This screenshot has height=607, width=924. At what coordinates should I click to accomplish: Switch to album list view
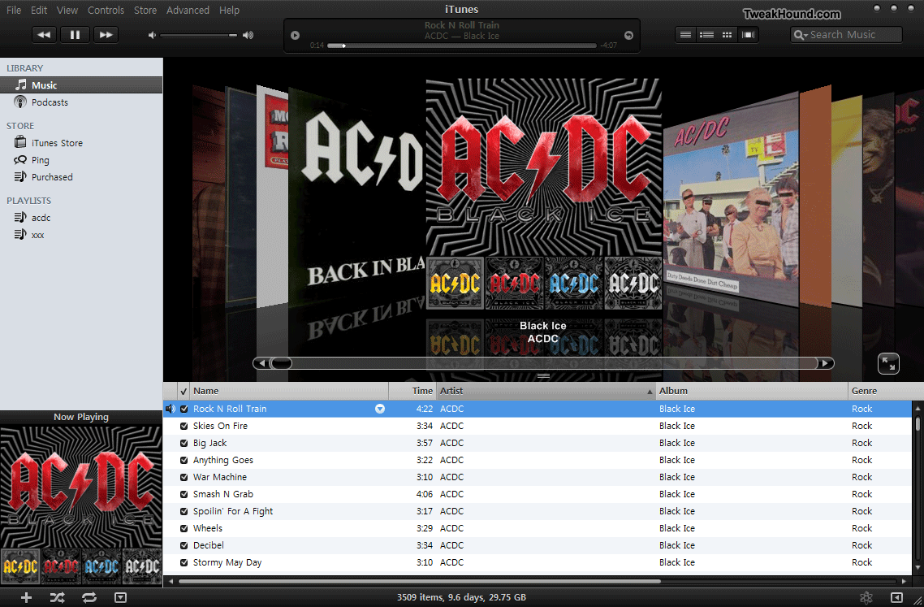click(x=706, y=35)
